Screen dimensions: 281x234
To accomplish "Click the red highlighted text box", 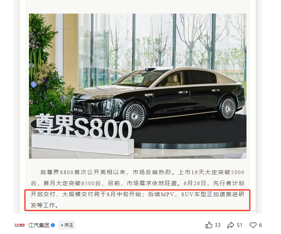I will [x=137, y=200].
